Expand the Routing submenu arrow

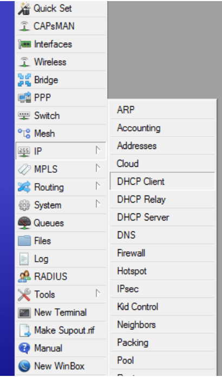[97, 186]
